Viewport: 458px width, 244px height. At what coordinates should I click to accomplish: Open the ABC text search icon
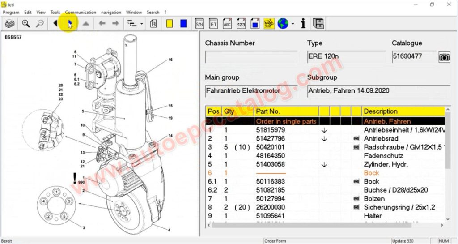pyautogui.click(x=227, y=24)
